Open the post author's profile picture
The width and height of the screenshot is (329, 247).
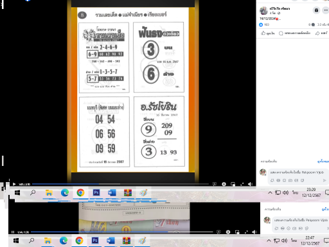coord(263,10)
